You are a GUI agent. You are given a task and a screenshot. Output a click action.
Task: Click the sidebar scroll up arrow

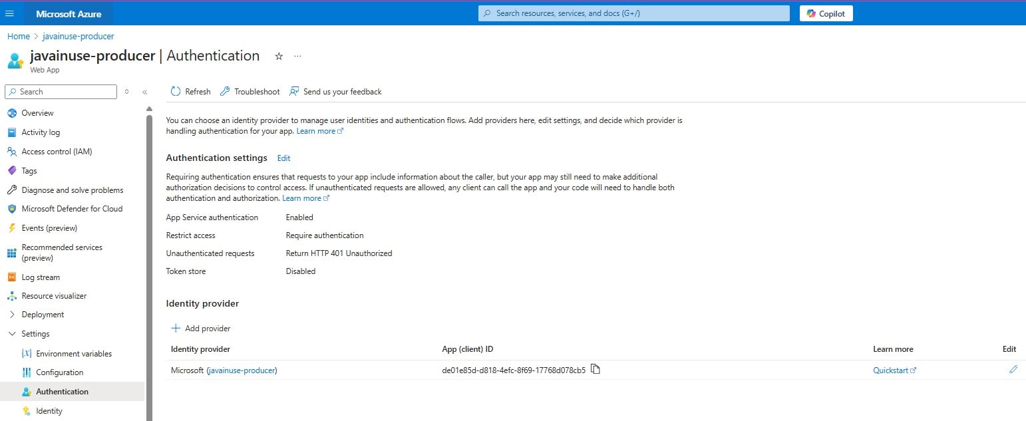coord(149,108)
